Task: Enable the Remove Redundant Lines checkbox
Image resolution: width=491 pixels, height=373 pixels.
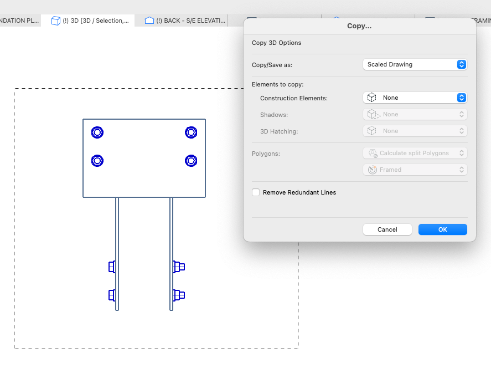Action: click(256, 192)
